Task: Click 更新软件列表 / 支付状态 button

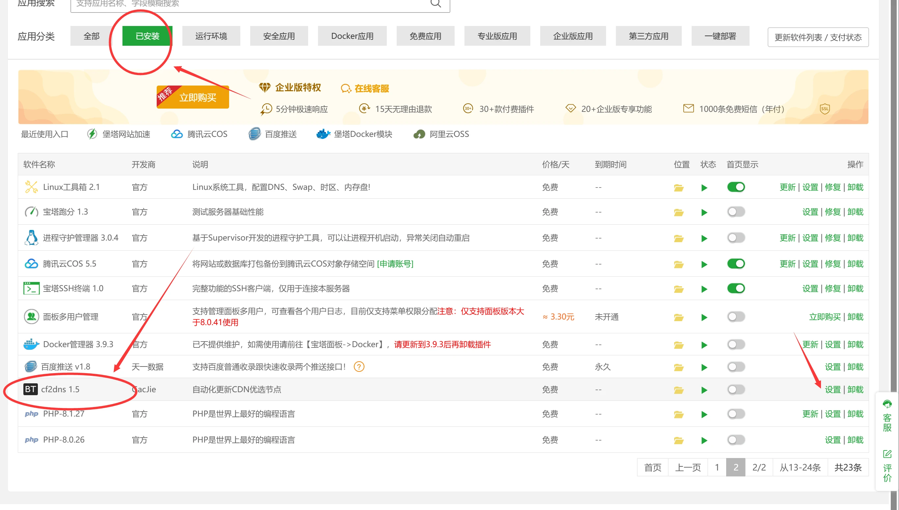Action: 818,37
